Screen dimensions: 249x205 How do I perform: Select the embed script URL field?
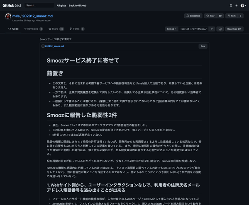(x=193, y=29)
